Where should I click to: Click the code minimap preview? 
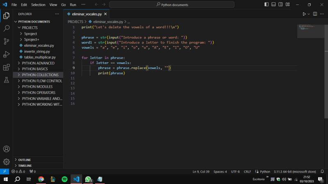[311, 32]
